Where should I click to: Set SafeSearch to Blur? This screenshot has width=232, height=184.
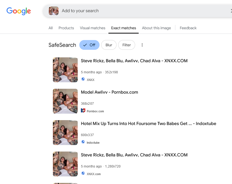109,45
